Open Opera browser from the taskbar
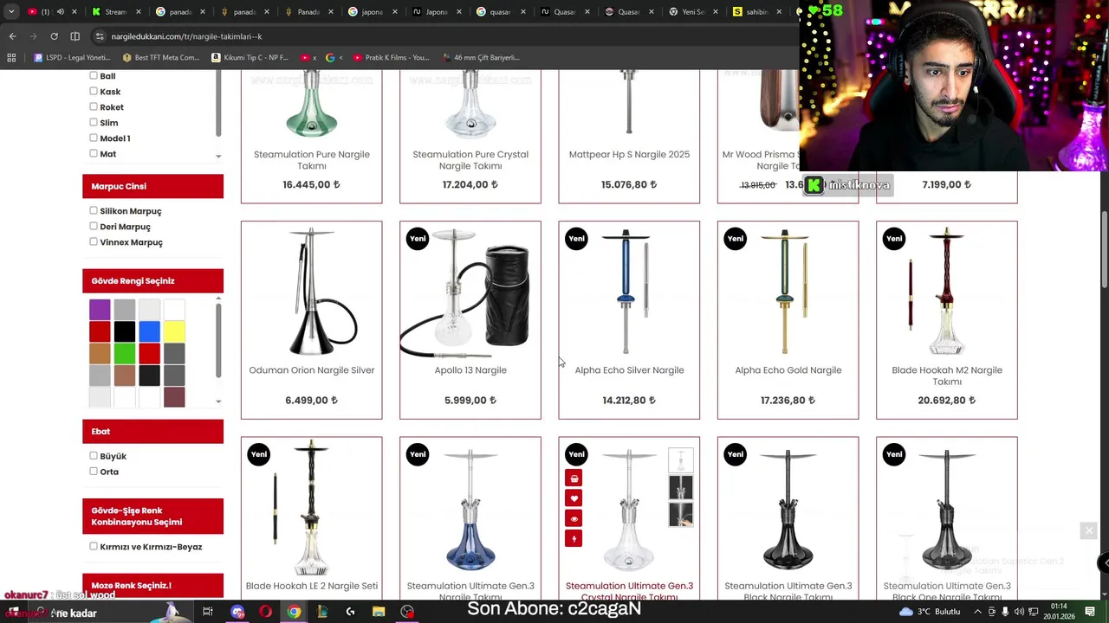Screen dimensions: 1109x623 [265, 612]
